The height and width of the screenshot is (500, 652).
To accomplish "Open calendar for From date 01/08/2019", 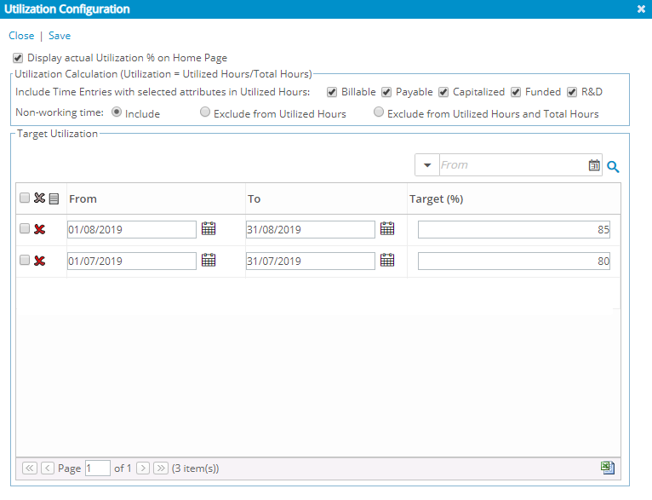I will tap(209, 228).
